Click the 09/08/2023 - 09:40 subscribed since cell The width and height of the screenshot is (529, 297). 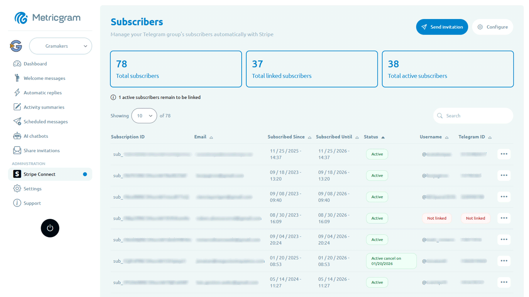point(286,197)
